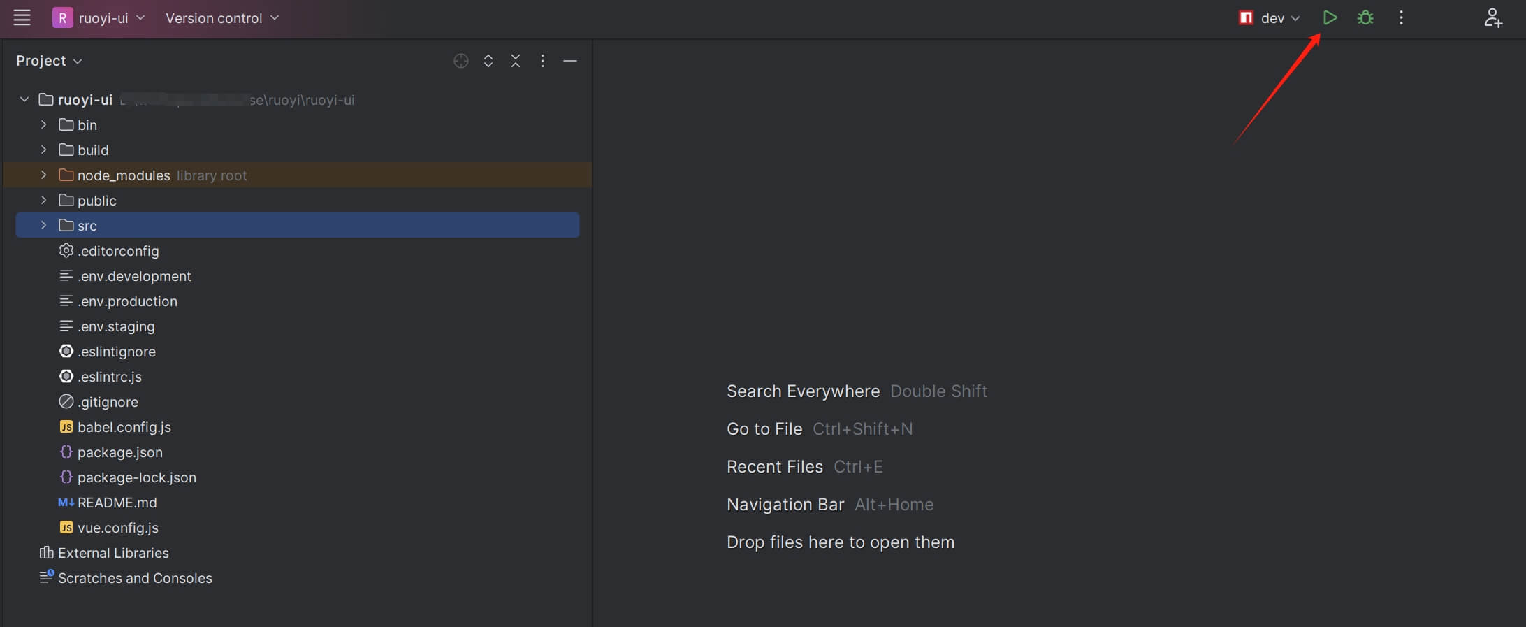The height and width of the screenshot is (627, 1526).
Task: Run the dev configuration
Action: (x=1330, y=18)
